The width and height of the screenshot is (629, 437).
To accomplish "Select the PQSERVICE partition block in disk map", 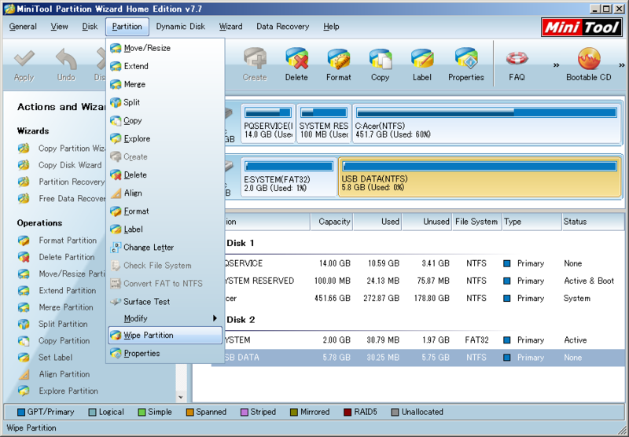I will [x=268, y=123].
